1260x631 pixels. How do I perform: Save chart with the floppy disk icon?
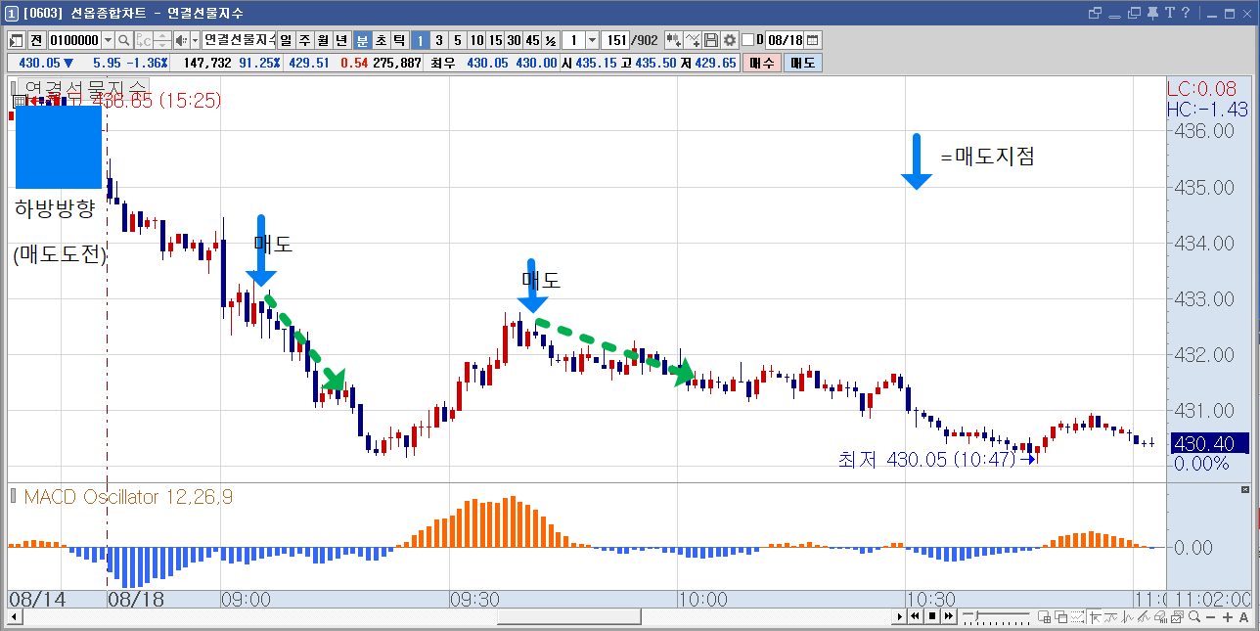[711, 40]
